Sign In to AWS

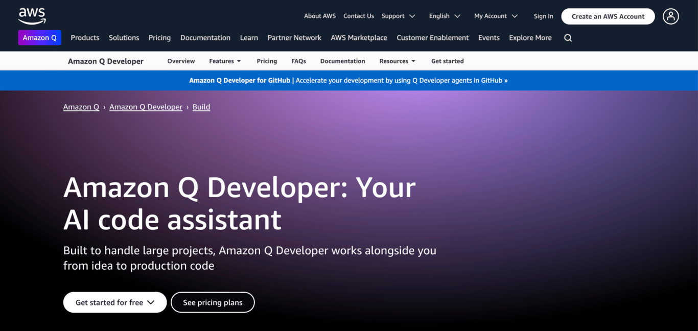(543, 16)
